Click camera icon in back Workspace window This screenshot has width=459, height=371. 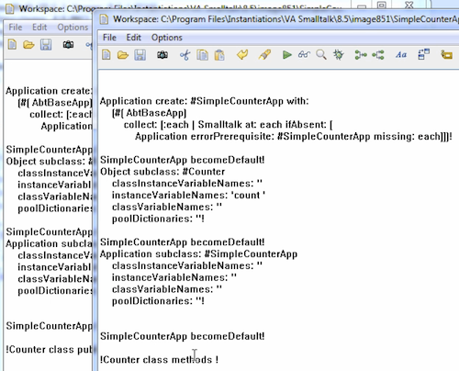coord(68,45)
